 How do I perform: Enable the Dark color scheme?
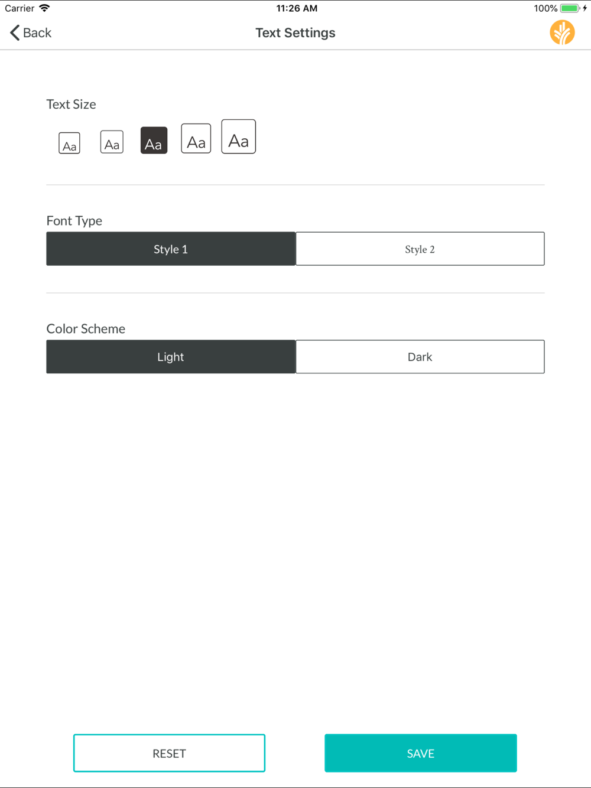[x=420, y=357]
